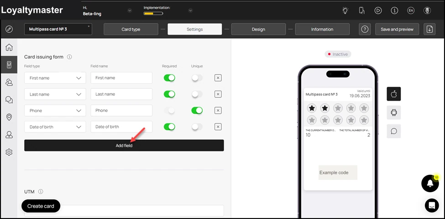This screenshot has width=445, height=219.
Task: Open the Date of birth type dropdown
Action: [x=55, y=127]
